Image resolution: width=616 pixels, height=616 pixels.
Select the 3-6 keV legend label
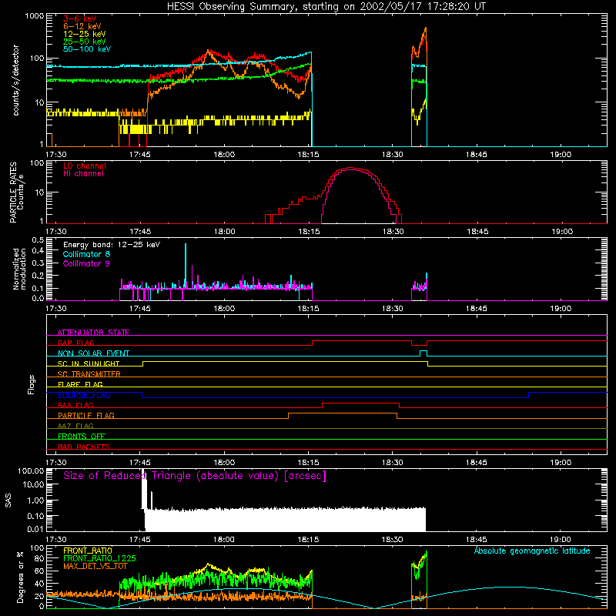pyautogui.click(x=80, y=18)
